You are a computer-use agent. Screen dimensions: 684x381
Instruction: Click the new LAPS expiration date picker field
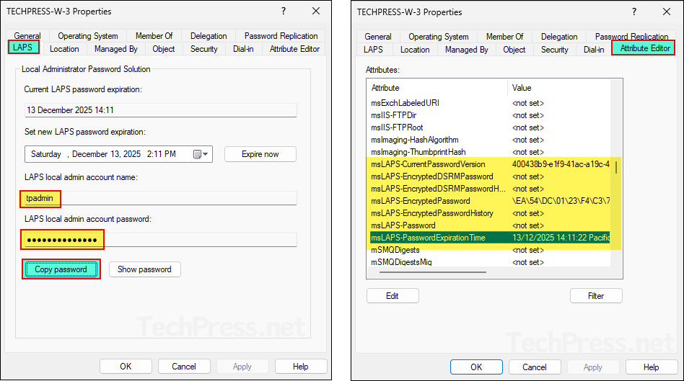(118, 154)
